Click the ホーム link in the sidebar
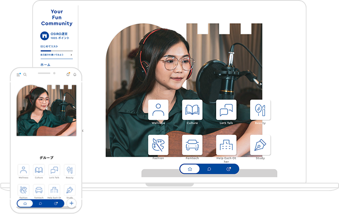The height and width of the screenshot is (214, 339). pyautogui.click(x=45, y=65)
